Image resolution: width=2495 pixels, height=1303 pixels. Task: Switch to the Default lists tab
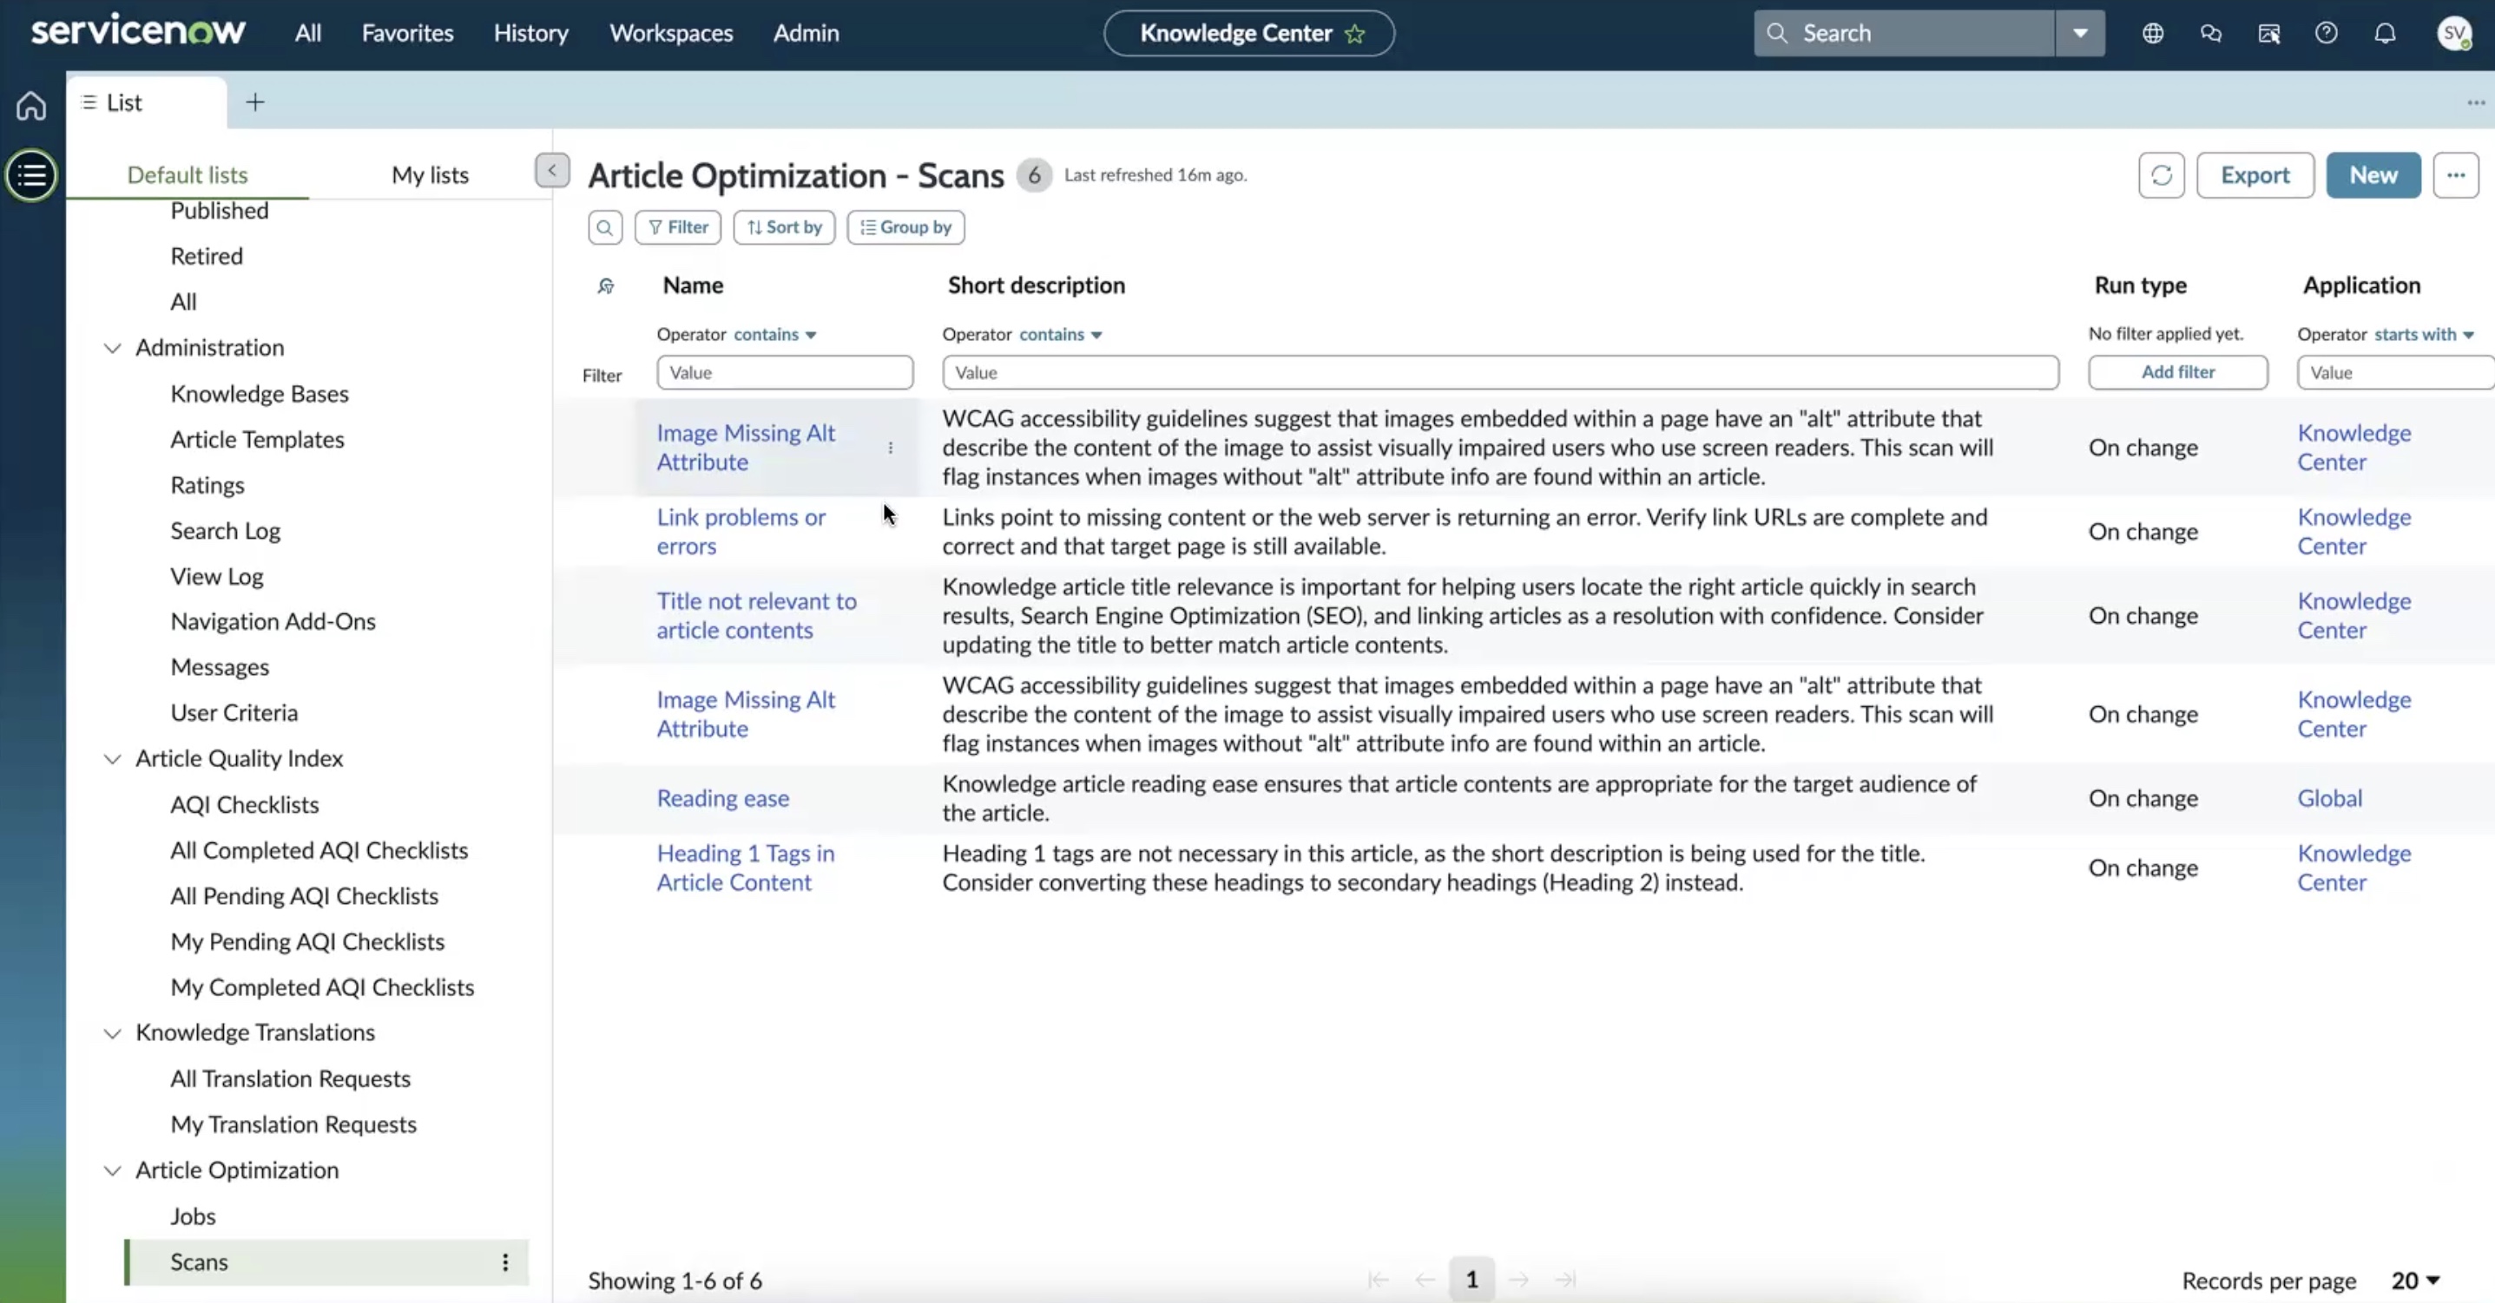click(x=187, y=174)
